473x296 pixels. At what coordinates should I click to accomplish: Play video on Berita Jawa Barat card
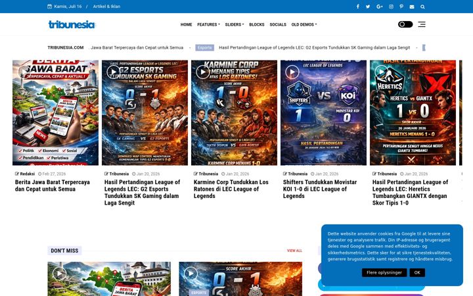point(24,72)
